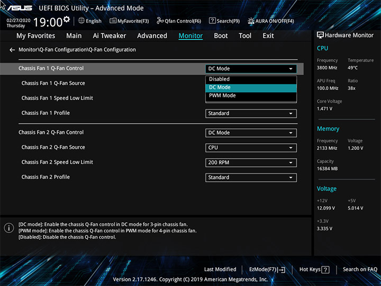This screenshot has height=286, width=381.
Task: Open the Tool tab
Action: coord(245,36)
